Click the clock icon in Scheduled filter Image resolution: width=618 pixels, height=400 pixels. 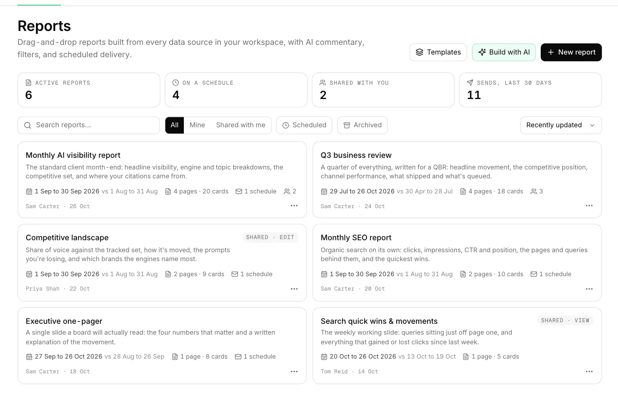click(x=285, y=125)
